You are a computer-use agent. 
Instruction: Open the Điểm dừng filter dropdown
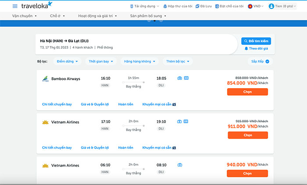click(67, 61)
